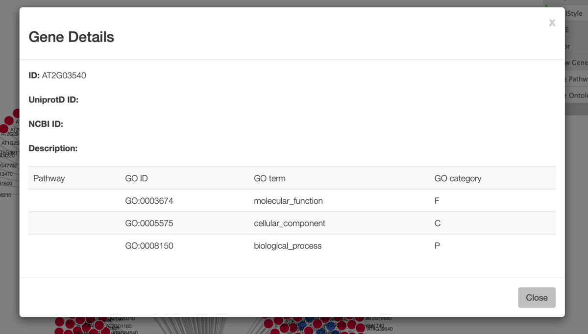Dismiss modal with the X icon
This screenshot has height=334, width=588.
point(552,23)
